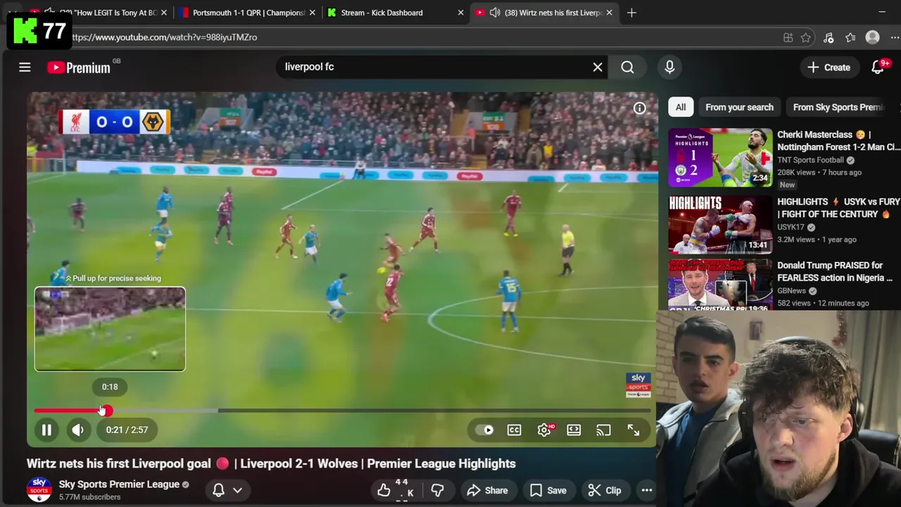The image size is (901, 507).
Task: Click the video title Wirtz nets his first
Action: tap(271, 463)
